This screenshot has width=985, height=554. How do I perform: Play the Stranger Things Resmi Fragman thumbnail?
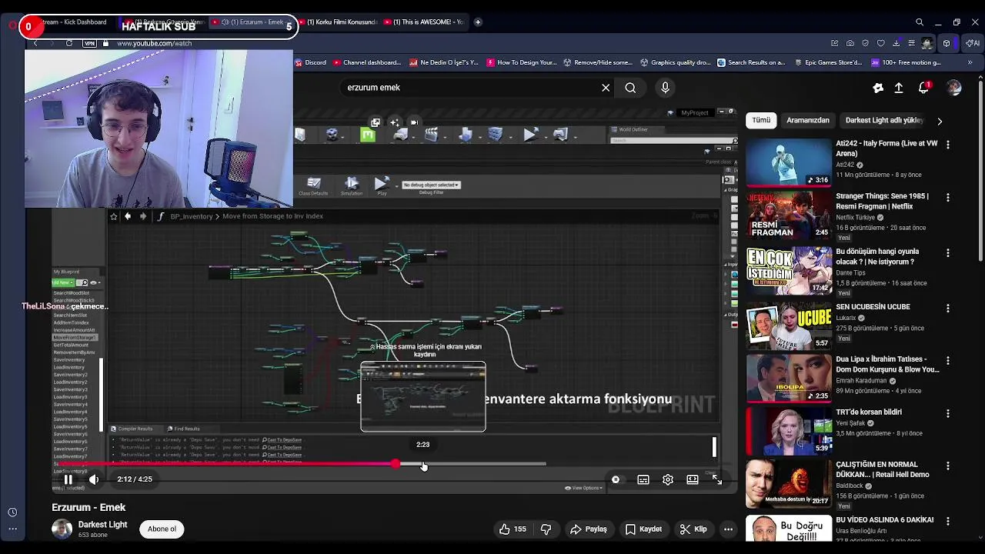pyautogui.click(x=789, y=215)
